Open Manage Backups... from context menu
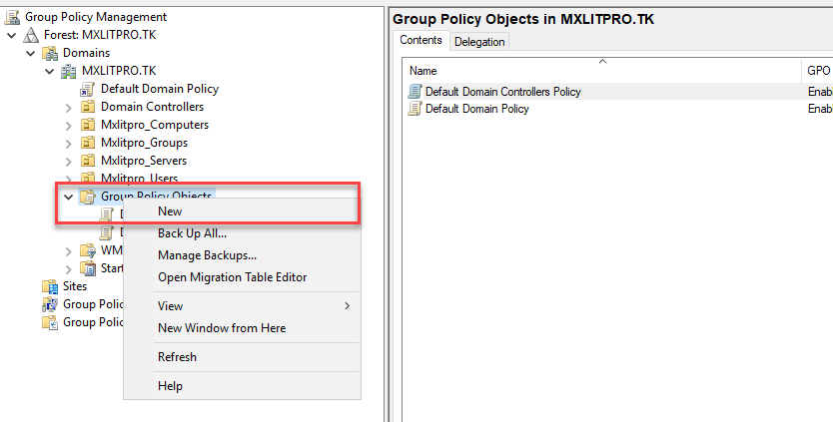This screenshot has width=833, height=422. [x=207, y=255]
